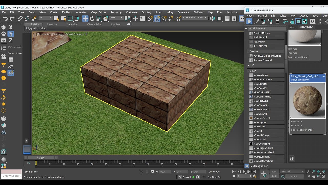Open the Slate editor Modes menu
This screenshot has height=185, width=328.
click(250, 16)
